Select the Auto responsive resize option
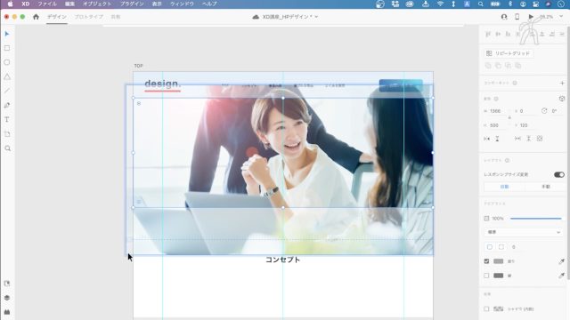 (x=505, y=187)
